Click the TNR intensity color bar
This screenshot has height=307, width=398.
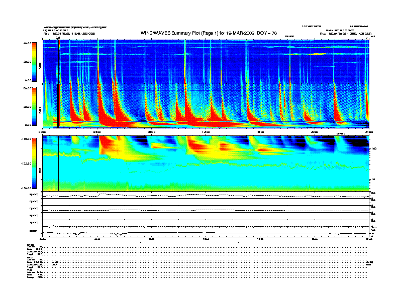34,164
